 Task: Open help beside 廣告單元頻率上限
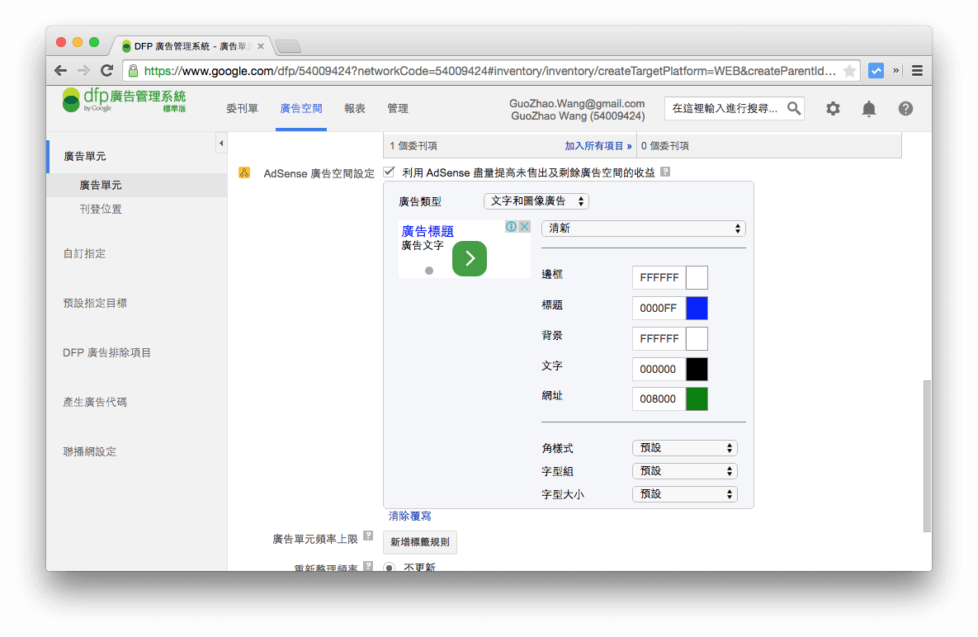coord(369,537)
